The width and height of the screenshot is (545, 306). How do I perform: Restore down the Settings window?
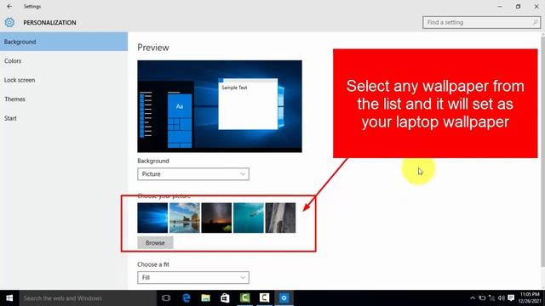(519, 6)
